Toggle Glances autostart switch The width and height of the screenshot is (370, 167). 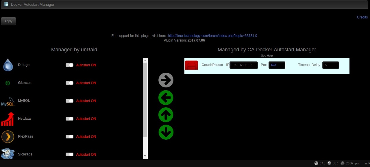[x=69, y=83]
